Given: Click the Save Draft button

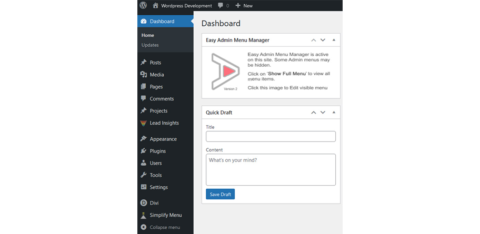Looking at the screenshot, I should (221, 194).
